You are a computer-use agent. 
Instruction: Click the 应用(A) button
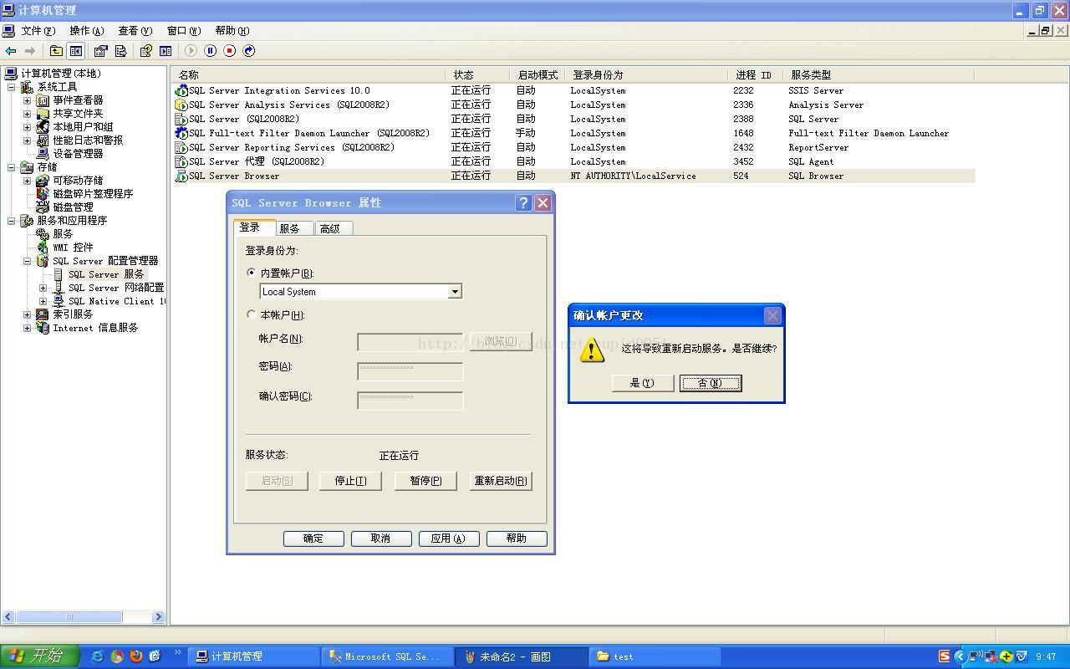pyautogui.click(x=449, y=539)
